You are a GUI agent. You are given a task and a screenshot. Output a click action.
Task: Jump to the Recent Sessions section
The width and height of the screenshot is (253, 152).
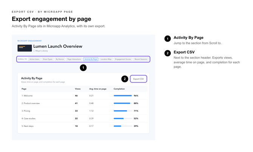tap(141, 59)
